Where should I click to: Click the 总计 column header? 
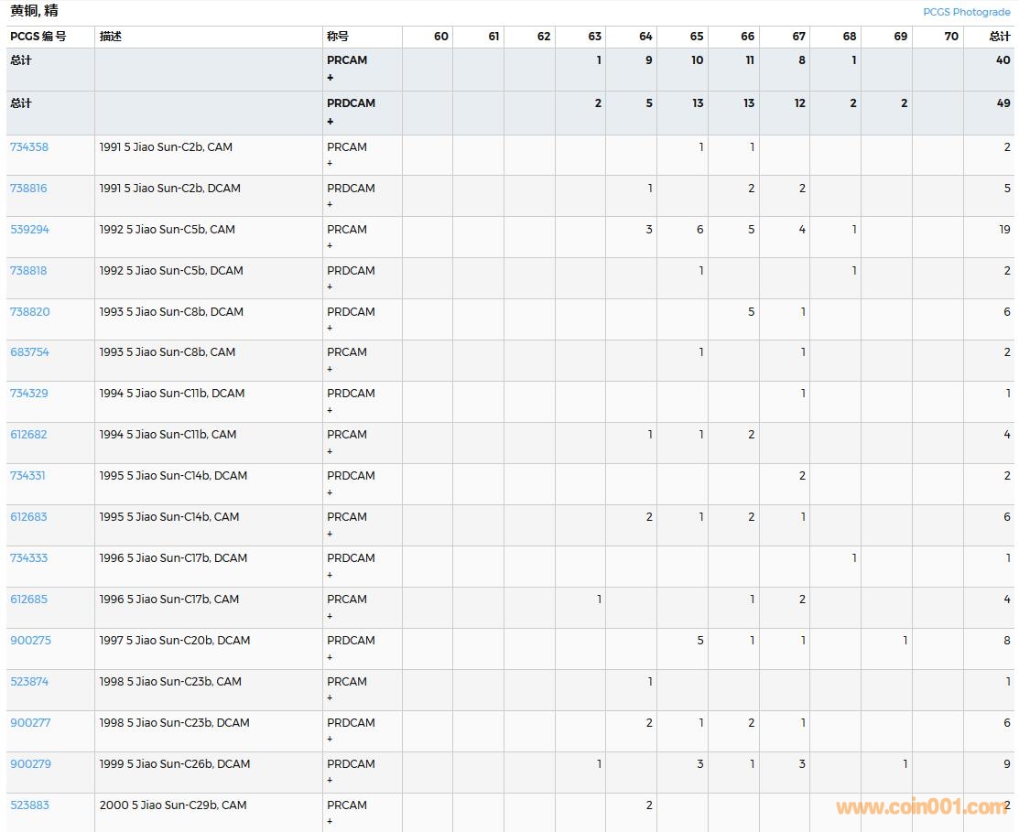pos(1000,37)
